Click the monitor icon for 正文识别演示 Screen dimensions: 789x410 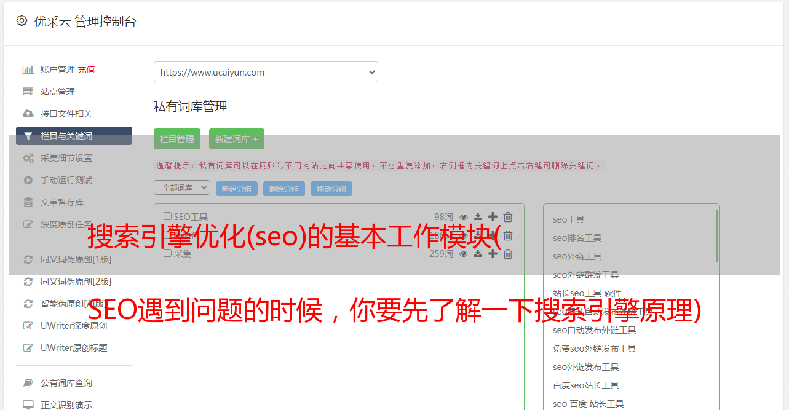[28, 405]
